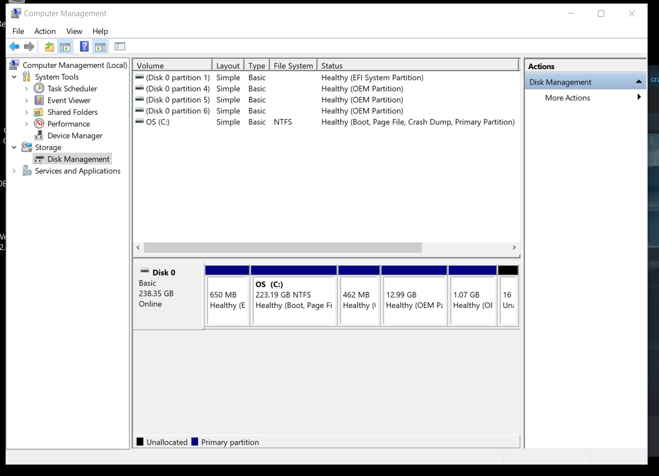Open the View menu
This screenshot has width=659, height=476.
pyautogui.click(x=74, y=31)
